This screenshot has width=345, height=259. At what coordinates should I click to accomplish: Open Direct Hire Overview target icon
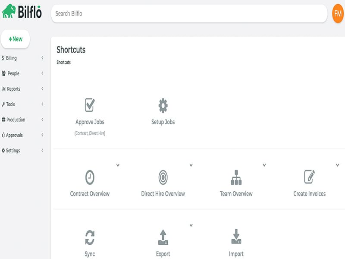pyautogui.click(x=163, y=177)
